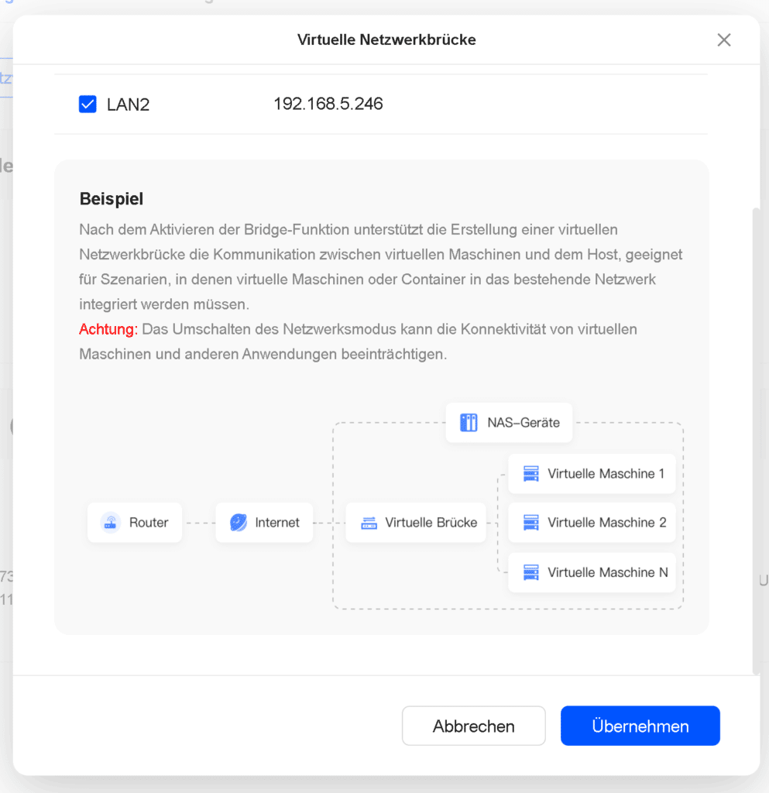Click the NAS-Geräte device icon

point(469,422)
